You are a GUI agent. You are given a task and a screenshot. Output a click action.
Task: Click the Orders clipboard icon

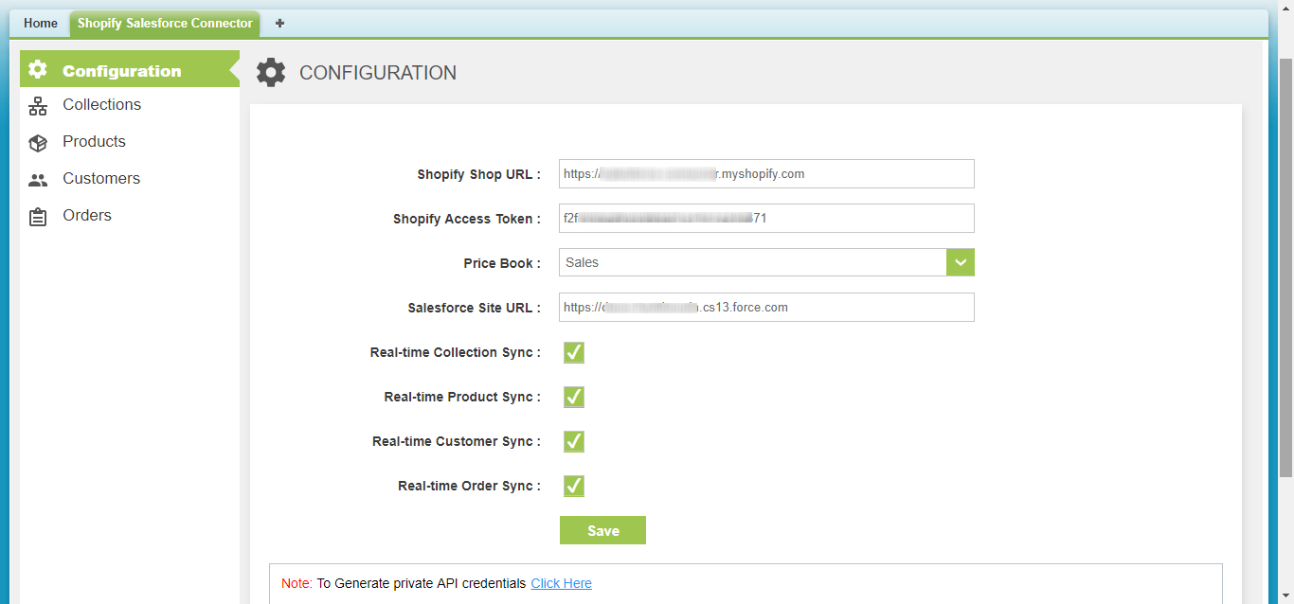[x=38, y=217]
